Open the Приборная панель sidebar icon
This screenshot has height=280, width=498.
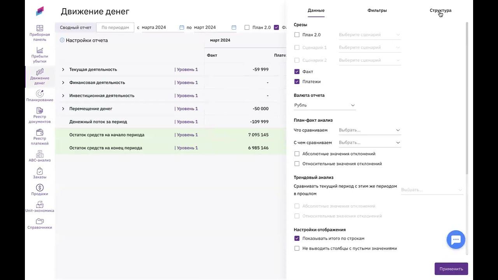pos(40,28)
